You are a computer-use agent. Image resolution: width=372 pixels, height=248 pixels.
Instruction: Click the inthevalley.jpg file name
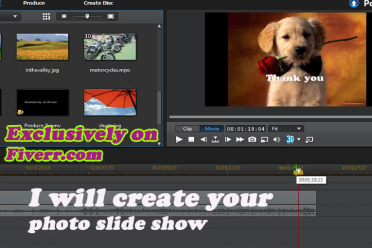point(42,70)
